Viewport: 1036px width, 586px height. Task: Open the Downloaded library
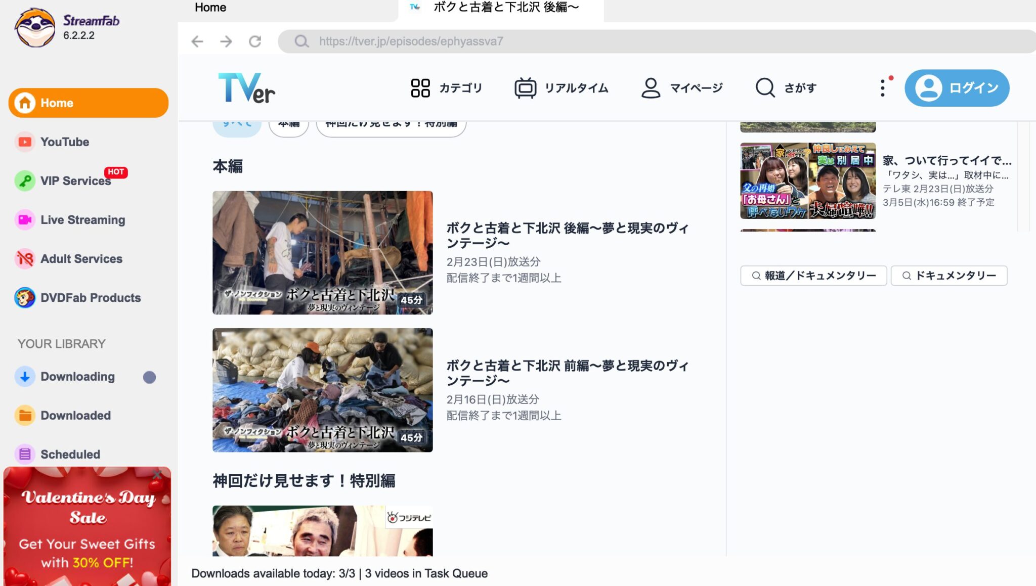tap(75, 415)
